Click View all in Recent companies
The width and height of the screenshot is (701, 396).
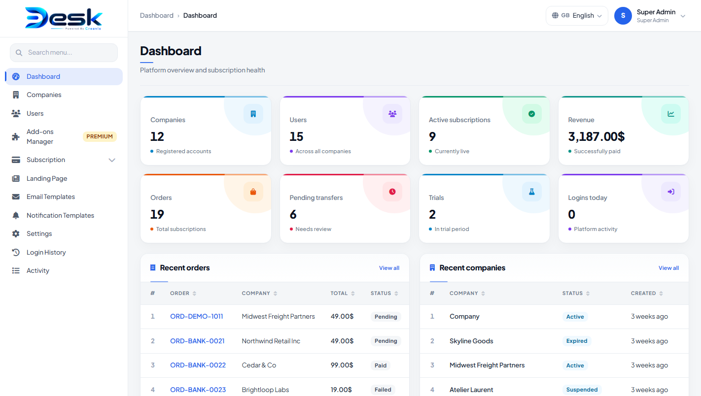point(668,268)
